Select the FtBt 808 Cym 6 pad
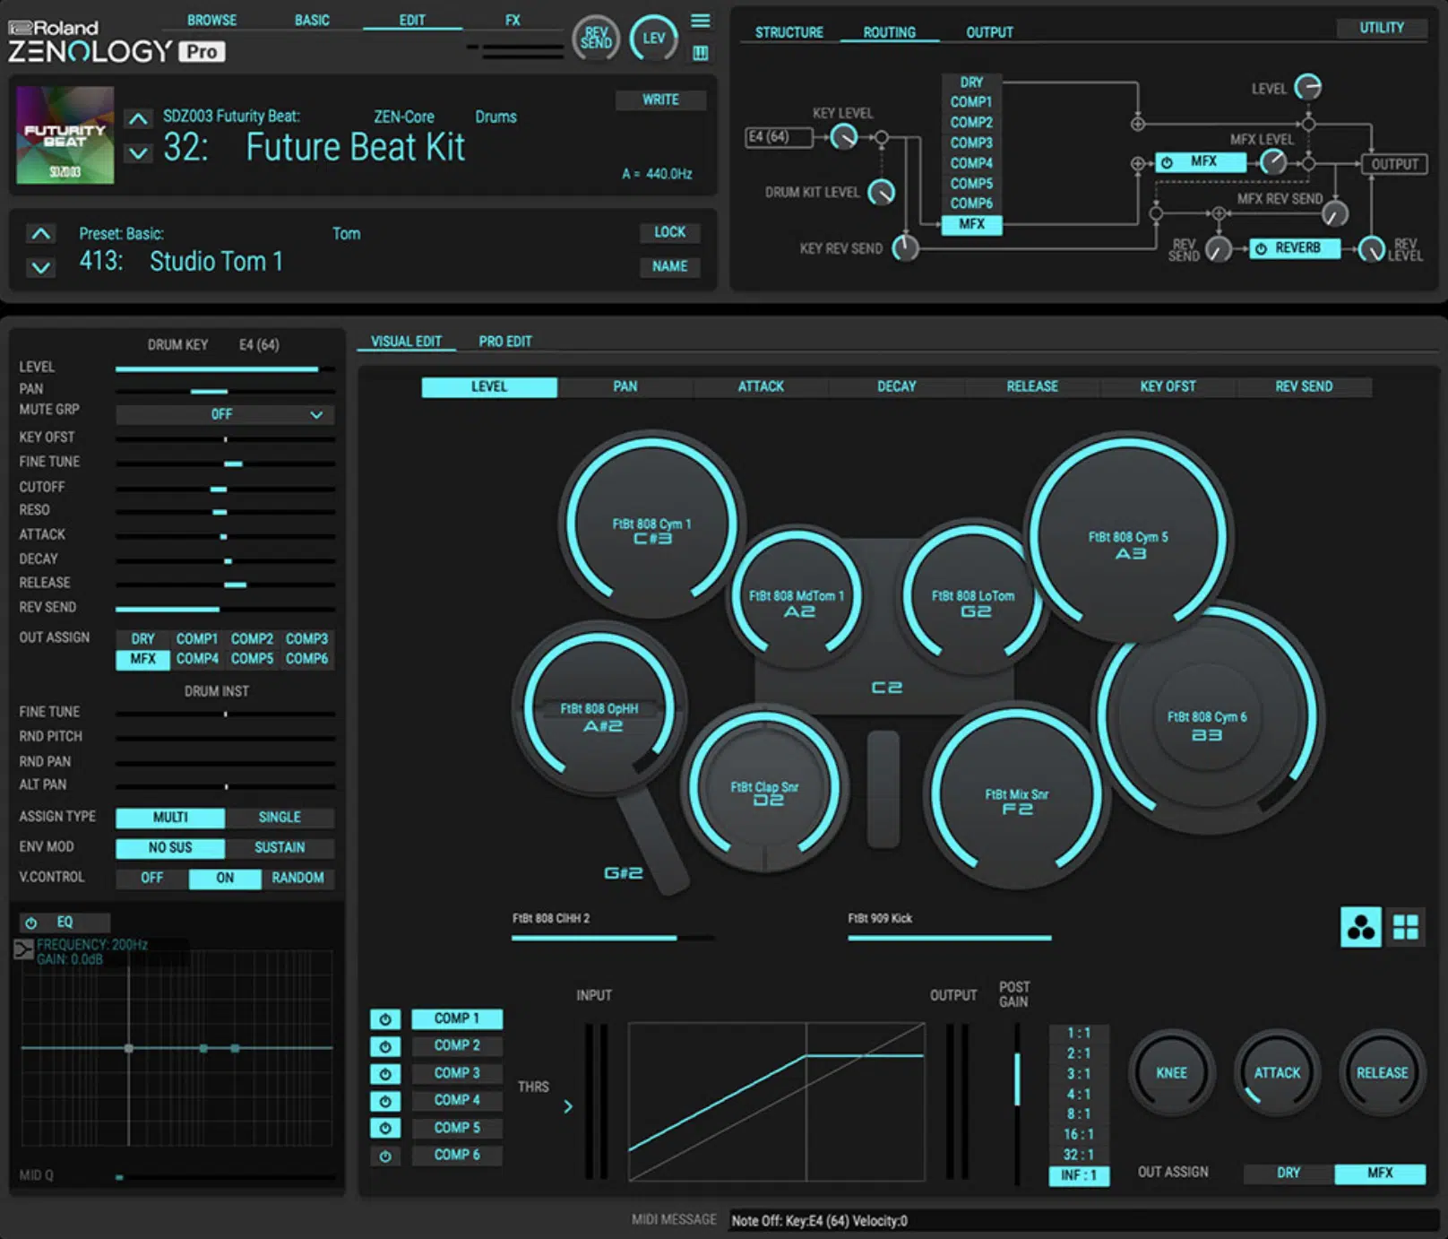 (x=1207, y=717)
